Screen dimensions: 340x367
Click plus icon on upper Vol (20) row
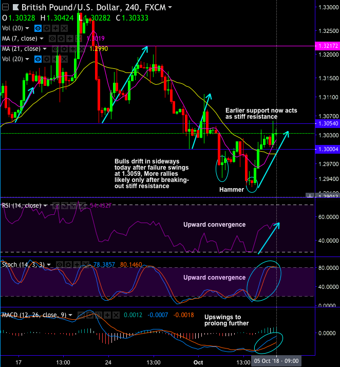click(x=55, y=28)
